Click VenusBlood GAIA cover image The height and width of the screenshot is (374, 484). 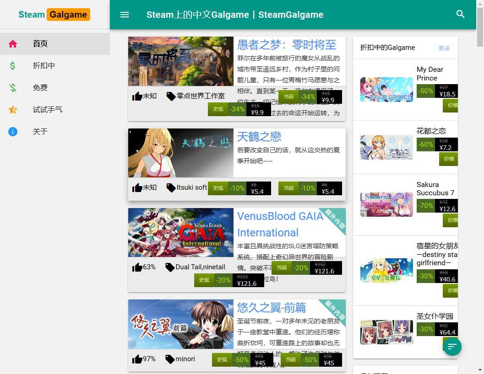click(x=180, y=232)
